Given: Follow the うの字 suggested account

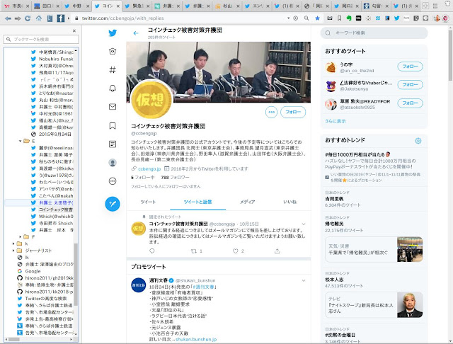Looking at the screenshot, I should pos(410,67).
